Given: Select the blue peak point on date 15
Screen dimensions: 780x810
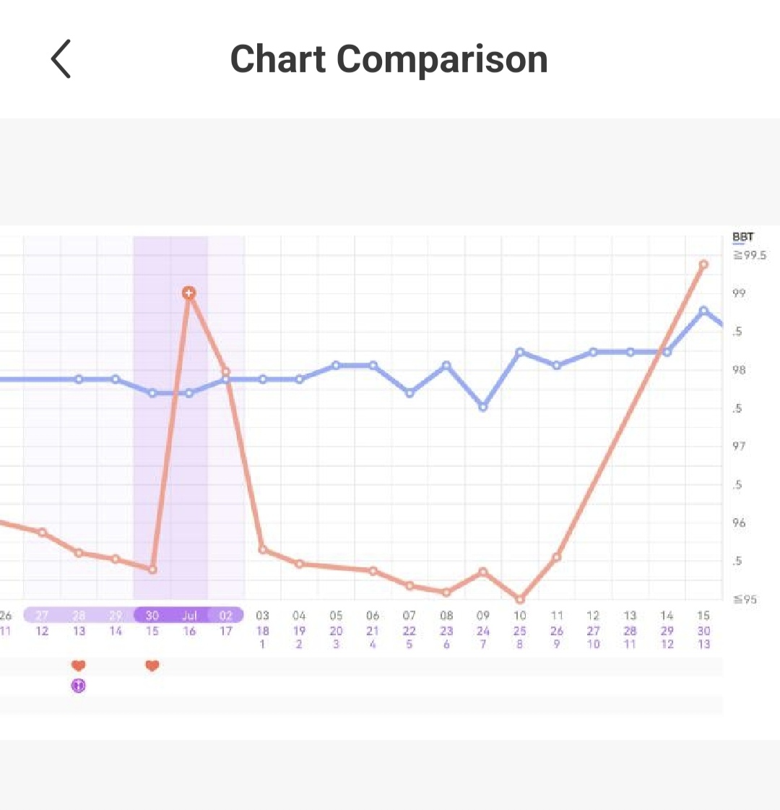Looking at the screenshot, I should point(703,311).
